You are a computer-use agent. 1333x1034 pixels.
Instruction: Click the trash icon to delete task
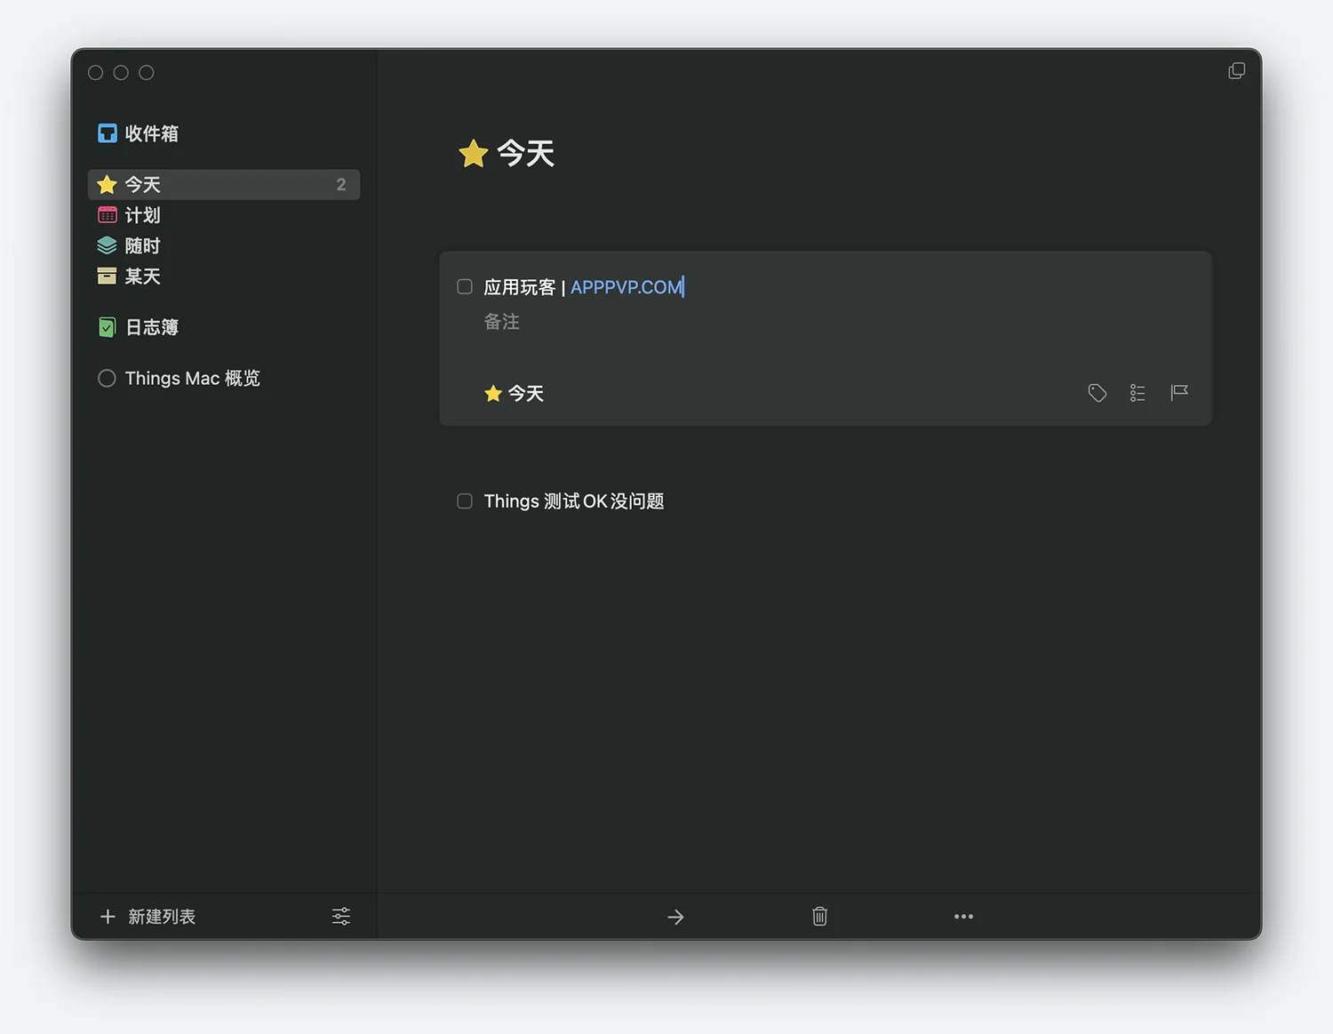819,917
